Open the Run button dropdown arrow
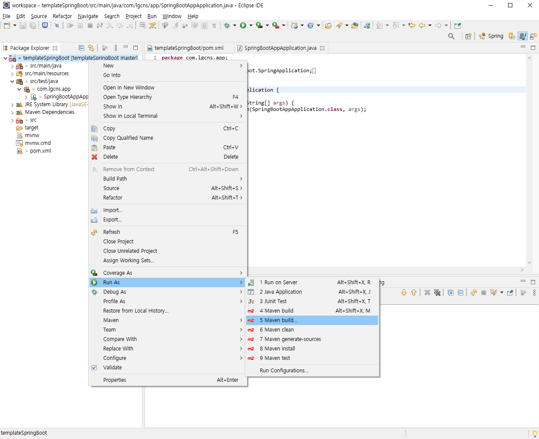Viewport: 539px width, 439px height. (x=251, y=26)
